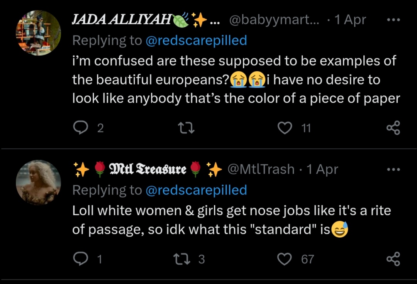Reply to Mtl Treasure's tweet
Viewport: 417px width, 284px height.
80,259
